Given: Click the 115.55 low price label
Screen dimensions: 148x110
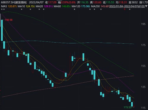Looking at the screenshot, I should [x=128, y=107].
